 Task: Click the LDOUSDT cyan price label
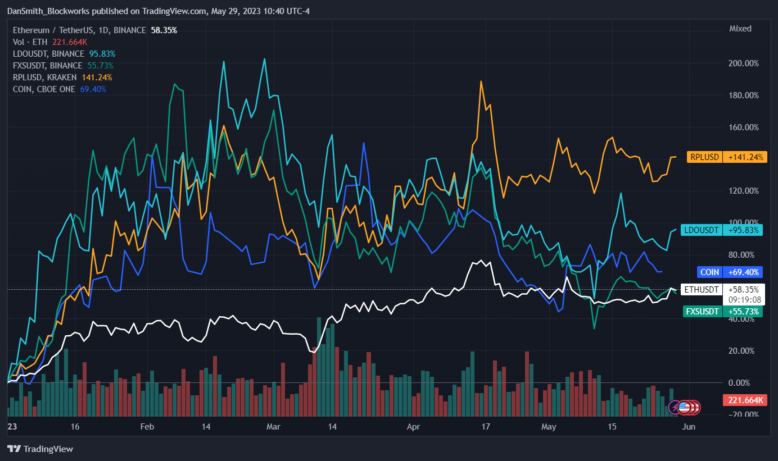point(701,230)
